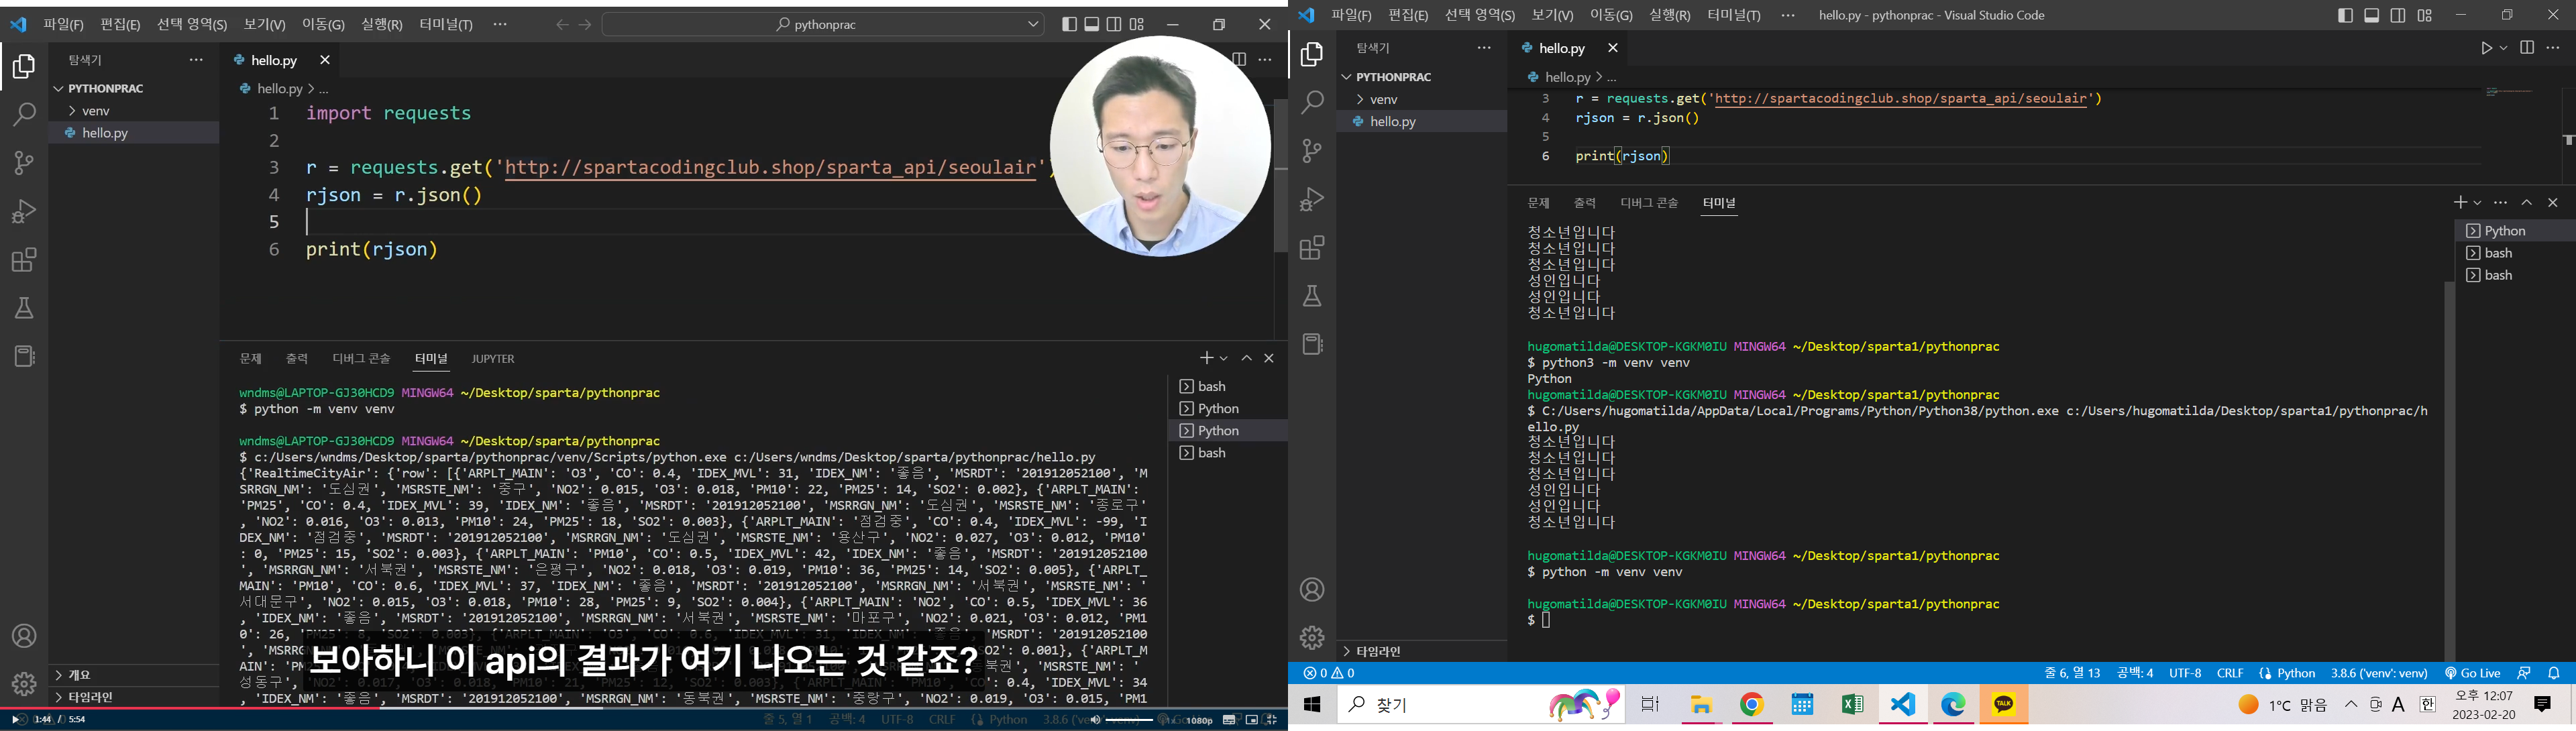Screen dimensions: 2576x731
Task: Maximize terminal panel size in right VS Code
Action: point(2527,202)
